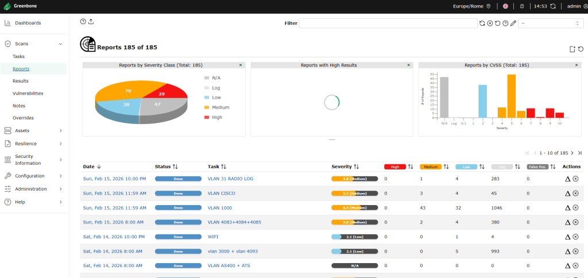Open Vulnerabilities in the sidebar
Image resolution: width=588 pixels, height=278 pixels.
coord(28,93)
